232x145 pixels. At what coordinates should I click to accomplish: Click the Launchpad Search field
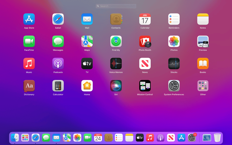[116, 6]
